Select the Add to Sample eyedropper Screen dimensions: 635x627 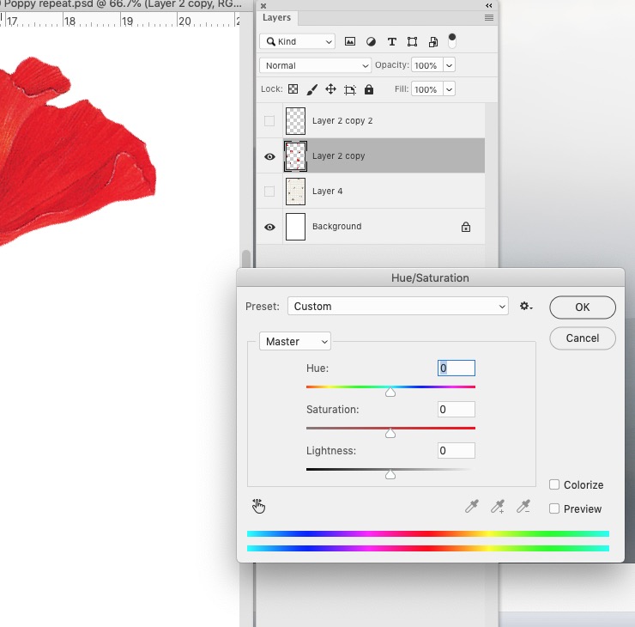pyautogui.click(x=498, y=506)
